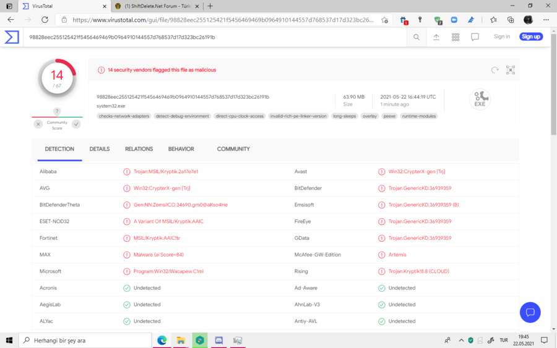The height and width of the screenshot is (348, 557).
Task: Click McAfee-GW-Edition result Artemis
Action: pyautogui.click(x=397, y=254)
